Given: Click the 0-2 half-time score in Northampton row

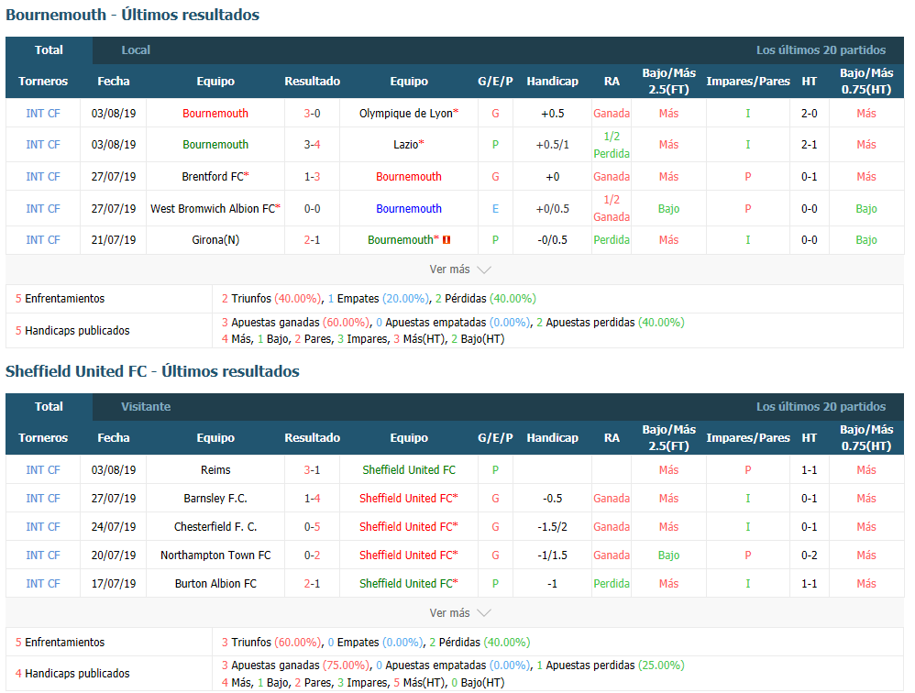Looking at the screenshot, I should point(809,555).
